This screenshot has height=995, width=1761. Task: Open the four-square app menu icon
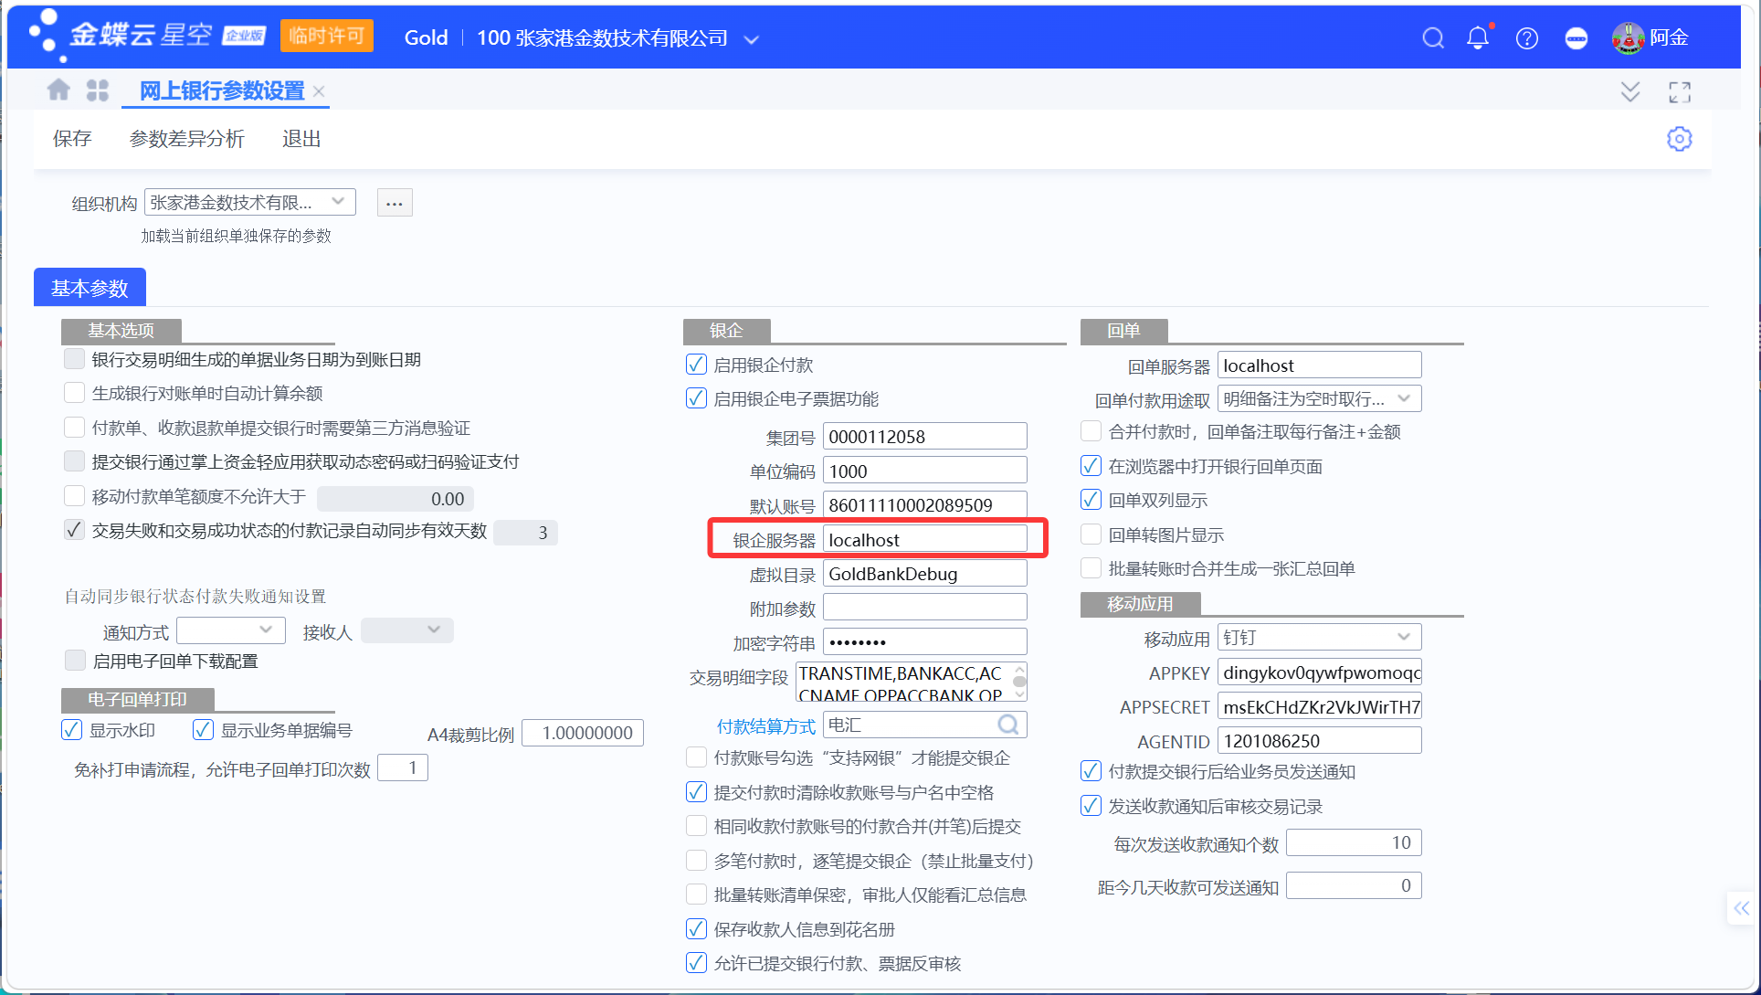[x=98, y=90]
